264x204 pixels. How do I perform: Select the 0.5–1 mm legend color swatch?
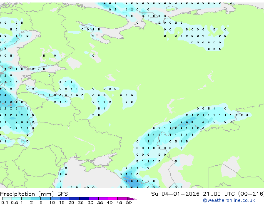click(17, 199)
